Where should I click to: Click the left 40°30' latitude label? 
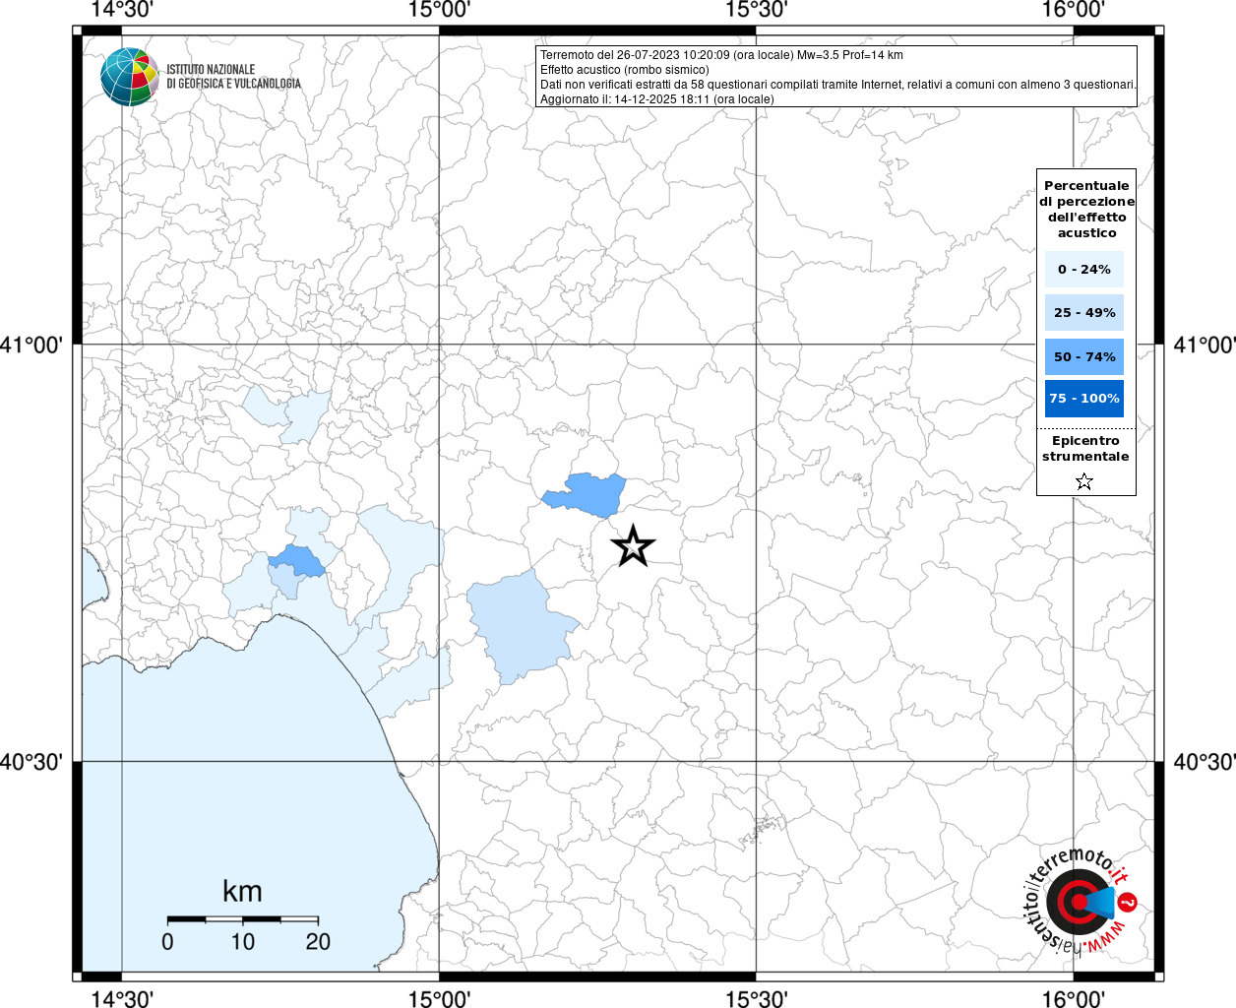[31, 762]
